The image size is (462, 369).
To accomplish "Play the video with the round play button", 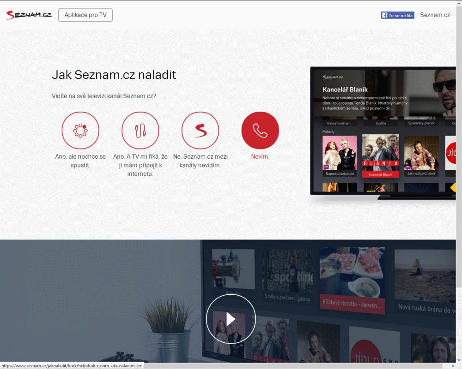I will click(x=231, y=319).
